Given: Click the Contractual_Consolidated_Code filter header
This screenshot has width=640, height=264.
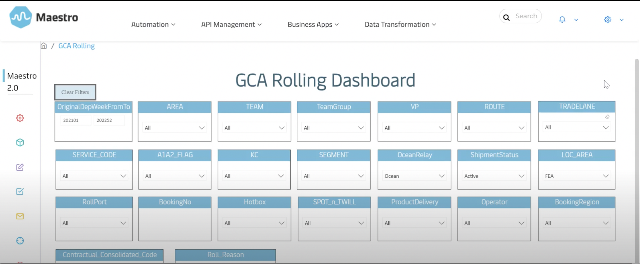Looking at the screenshot, I should [110, 255].
